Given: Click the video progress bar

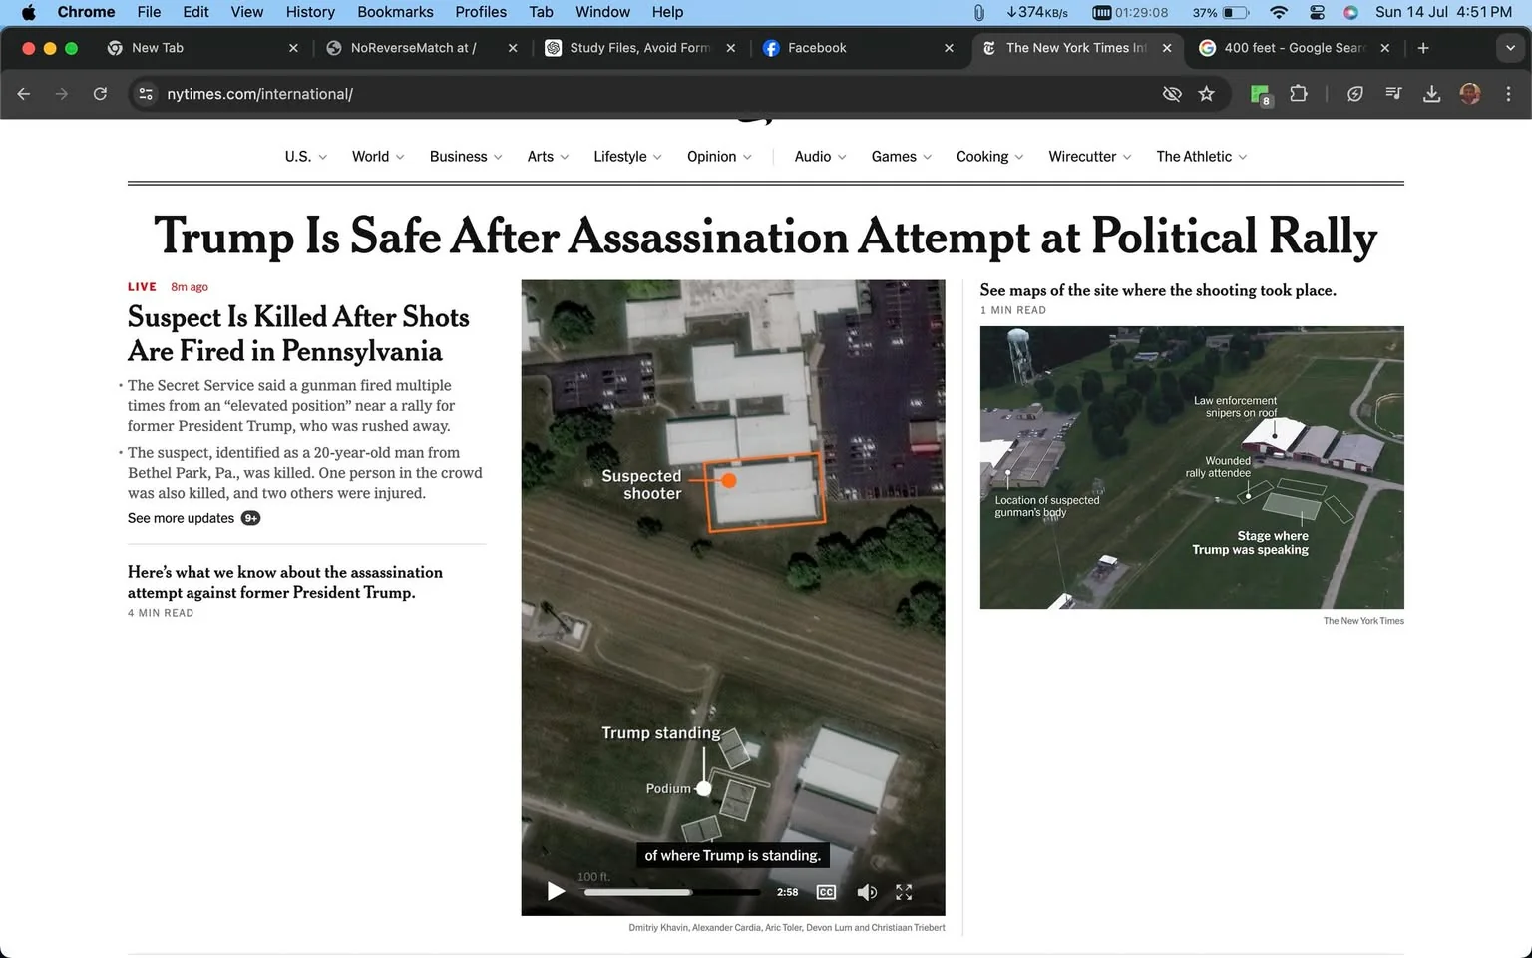Looking at the screenshot, I should [x=672, y=892].
